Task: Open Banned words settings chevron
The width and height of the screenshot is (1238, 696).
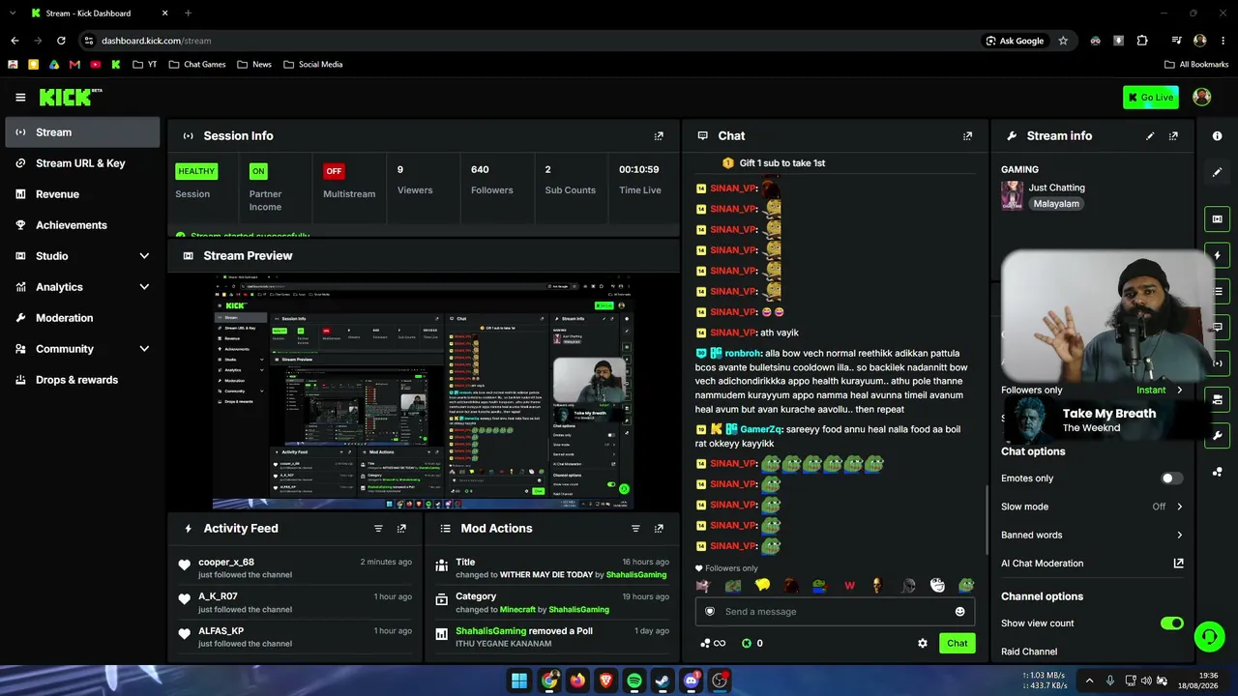Action: tap(1179, 535)
